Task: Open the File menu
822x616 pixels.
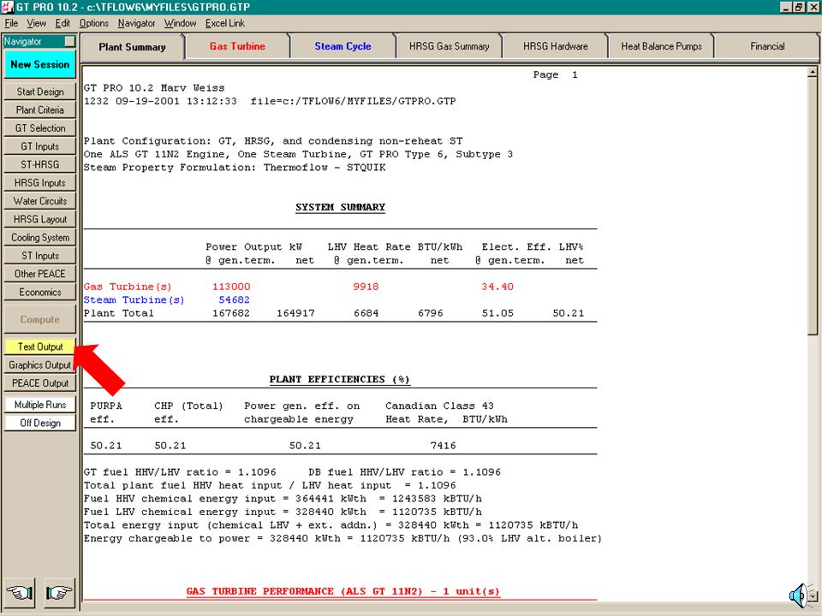Action: click(11, 23)
